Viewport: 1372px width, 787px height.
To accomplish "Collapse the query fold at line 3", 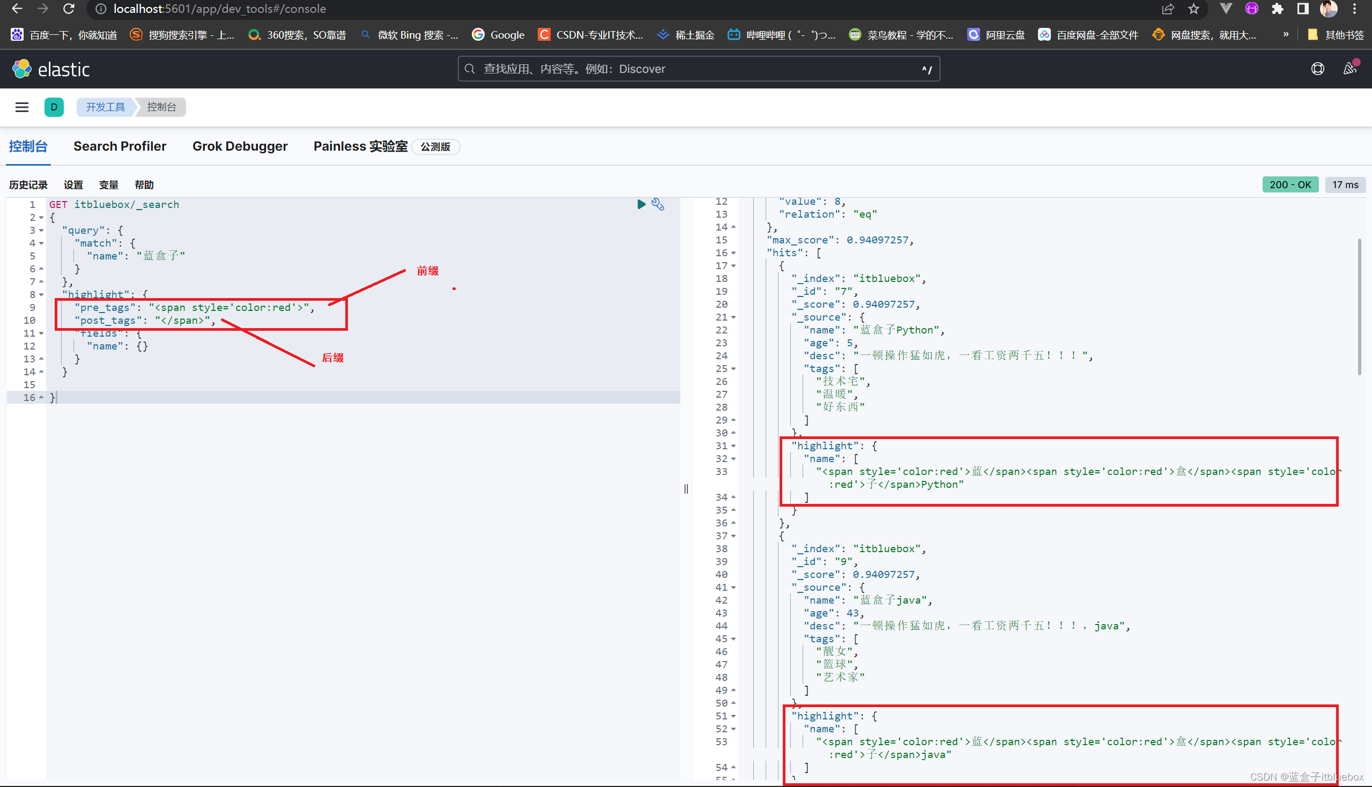I will (42, 231).
